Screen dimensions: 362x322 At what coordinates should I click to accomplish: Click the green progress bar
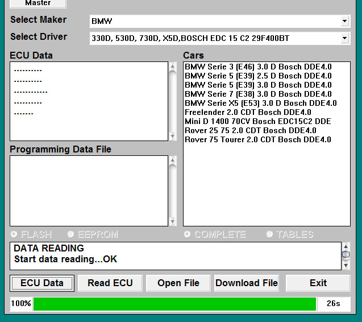(175, 304)
